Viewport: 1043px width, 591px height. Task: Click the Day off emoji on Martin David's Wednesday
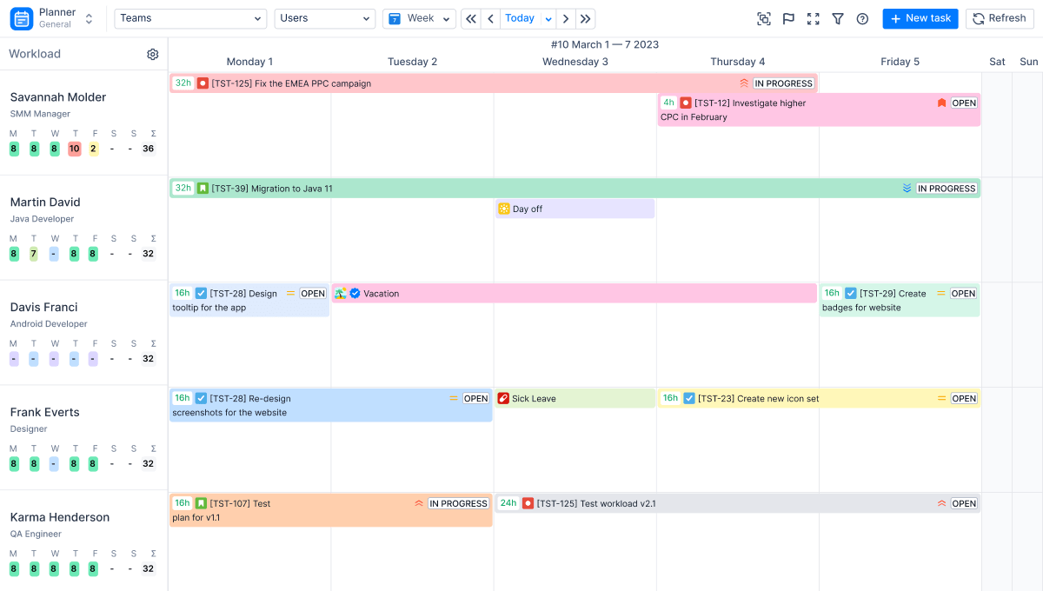[503, 209]
